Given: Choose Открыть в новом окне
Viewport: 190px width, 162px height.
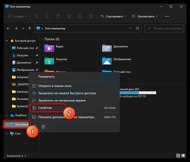Looking at the screenshot, I should tap(74, 86).
